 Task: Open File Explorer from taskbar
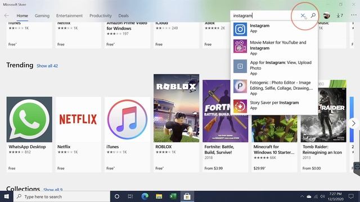coord(159,196)
